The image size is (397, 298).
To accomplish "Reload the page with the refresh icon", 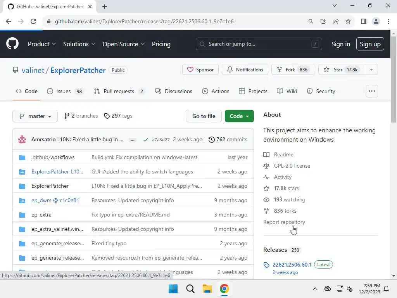I will [x=33, y=21].
